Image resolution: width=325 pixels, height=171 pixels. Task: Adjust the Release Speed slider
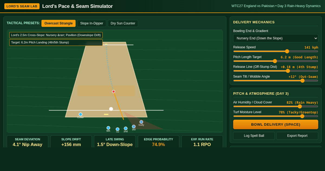pyautogui.click(x=276, y=51)
